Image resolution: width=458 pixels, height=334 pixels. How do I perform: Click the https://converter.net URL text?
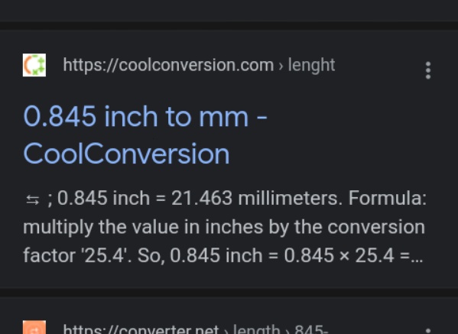pyautogui.click(x=141, y=329)
